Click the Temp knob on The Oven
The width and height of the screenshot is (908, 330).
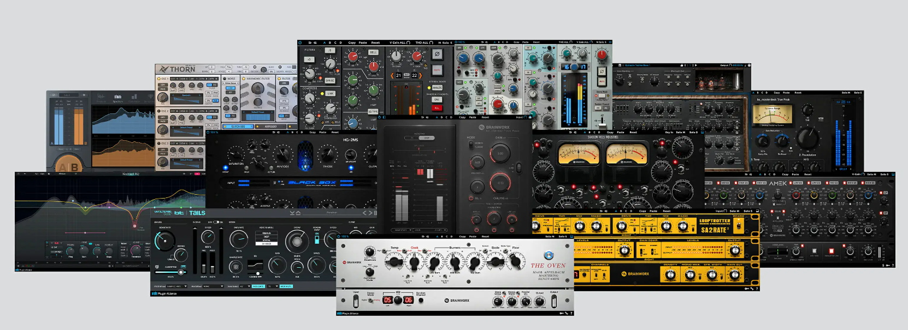pos(394,262)
